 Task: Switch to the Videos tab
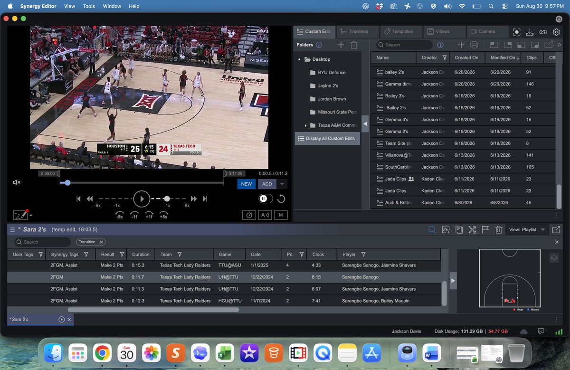pyautogui.click(x=444, y=31)
